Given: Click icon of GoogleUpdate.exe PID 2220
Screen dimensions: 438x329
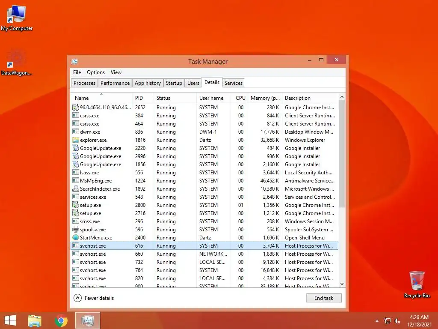Looking at the screenshot, I should [x=75, y=148].
